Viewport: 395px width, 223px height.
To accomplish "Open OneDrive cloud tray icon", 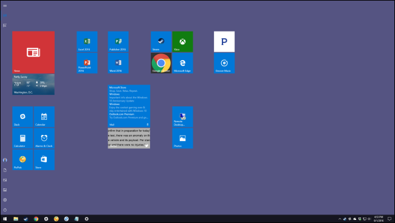I will click(x=355, y=219).
